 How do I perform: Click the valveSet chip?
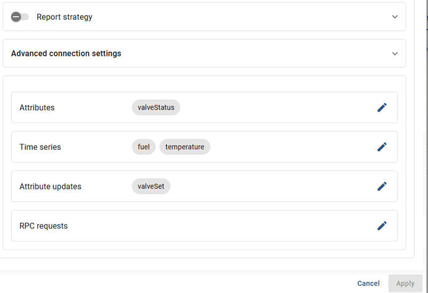(151, 186)
